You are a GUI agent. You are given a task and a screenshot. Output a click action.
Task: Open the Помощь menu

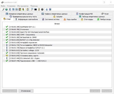pyautogui.click(x=34, y=6)
